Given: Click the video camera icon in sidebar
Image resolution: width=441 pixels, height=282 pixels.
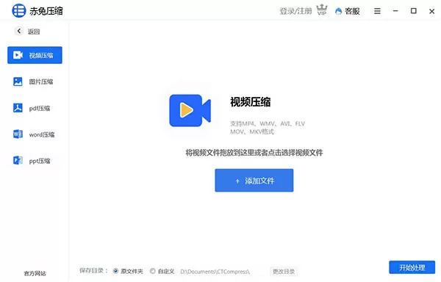Looking at the screenshot, I should 18,55.
